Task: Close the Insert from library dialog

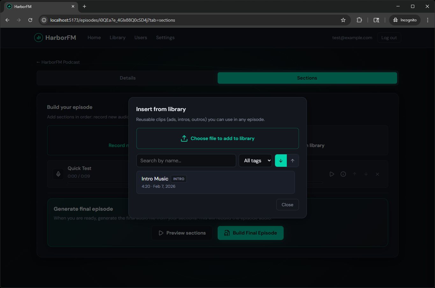Action: (287, 205)
